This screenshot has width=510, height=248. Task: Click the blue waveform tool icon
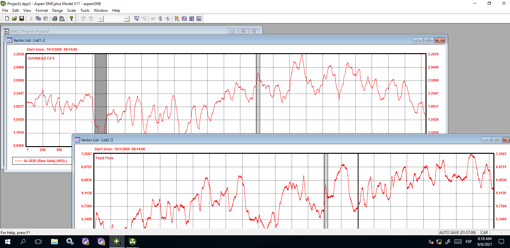168,19
